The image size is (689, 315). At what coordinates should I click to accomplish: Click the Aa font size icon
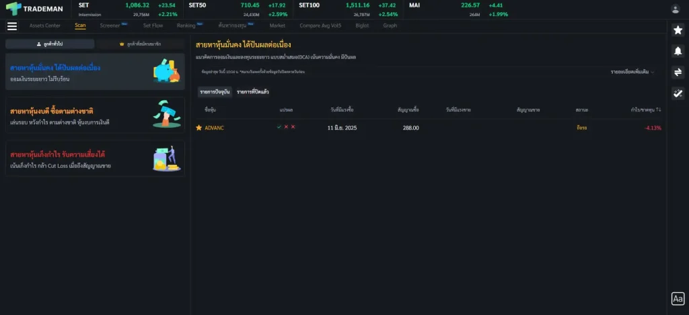tap(678, 299)
